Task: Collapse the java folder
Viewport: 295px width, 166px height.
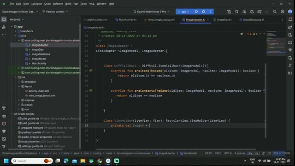Action: point(15,36)
